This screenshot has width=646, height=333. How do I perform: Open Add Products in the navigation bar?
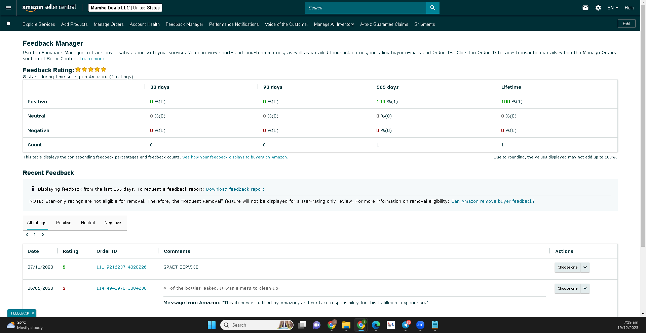click(74, 24)
